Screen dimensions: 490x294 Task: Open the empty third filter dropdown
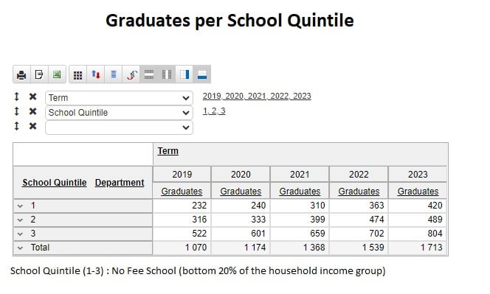click(119, 127)
